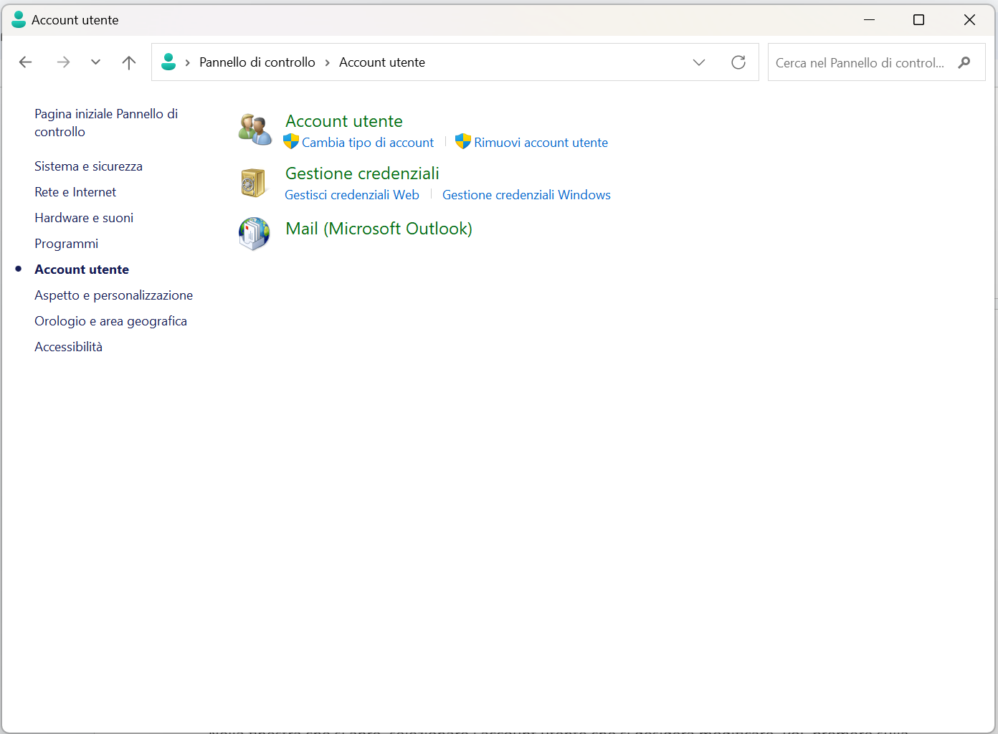Select Aspetto e personalizzazione in sidebar

[113, 295]
